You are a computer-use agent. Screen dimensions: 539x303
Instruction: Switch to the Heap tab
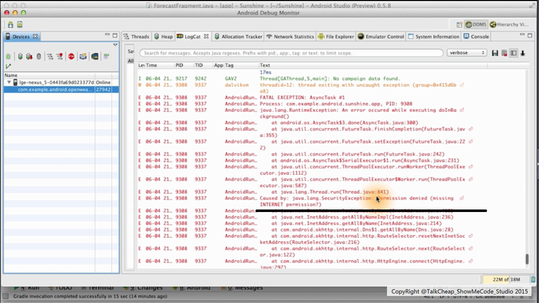click(x=163, y=36)
